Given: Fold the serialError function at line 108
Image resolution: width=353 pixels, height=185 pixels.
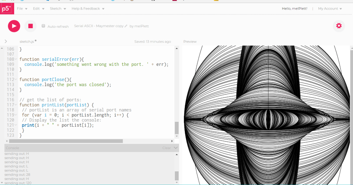Looking at the screenshot, I should (16, 59).
